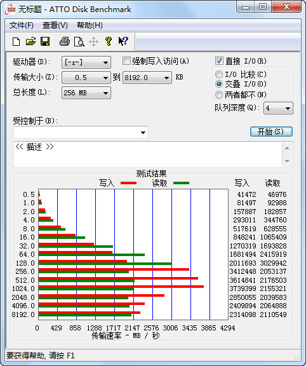The image size is (306, 366).
Task: Open a saved benchmark with folder icon
Action: pyautogui.click(x=30, y=41)
